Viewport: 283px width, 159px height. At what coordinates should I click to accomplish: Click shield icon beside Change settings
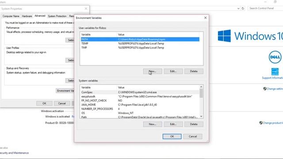pos(265,89)
